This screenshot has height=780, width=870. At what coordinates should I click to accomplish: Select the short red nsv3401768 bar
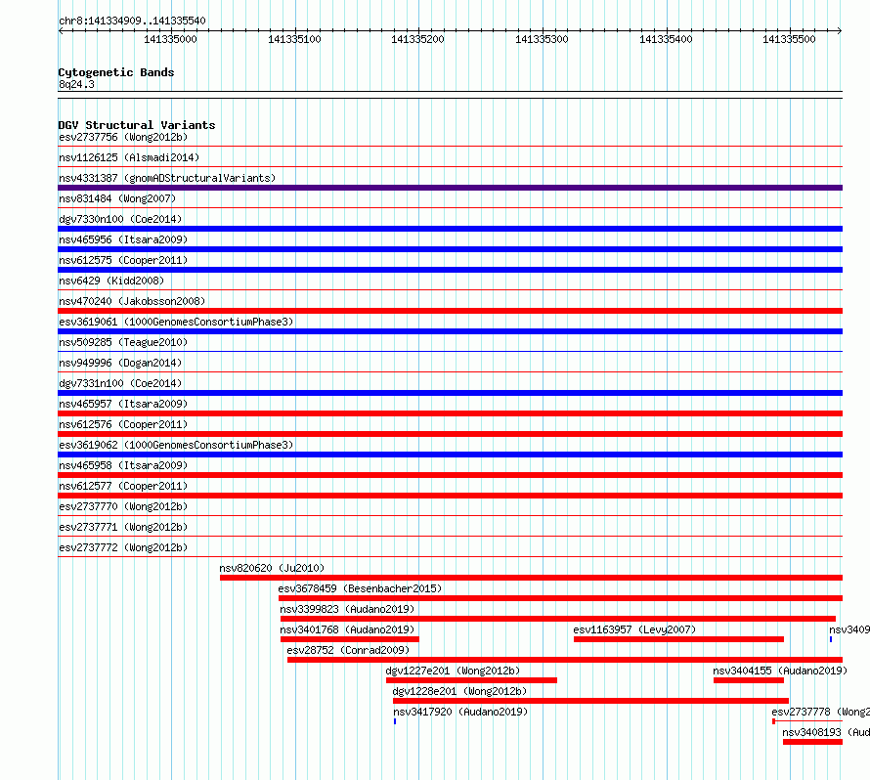(350, 639)
